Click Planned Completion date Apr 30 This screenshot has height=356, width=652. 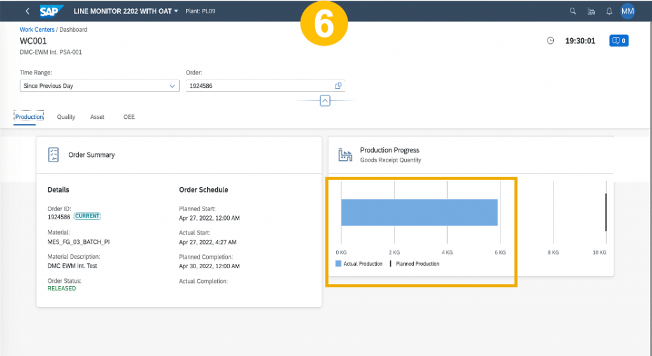[x=209, y=266]
